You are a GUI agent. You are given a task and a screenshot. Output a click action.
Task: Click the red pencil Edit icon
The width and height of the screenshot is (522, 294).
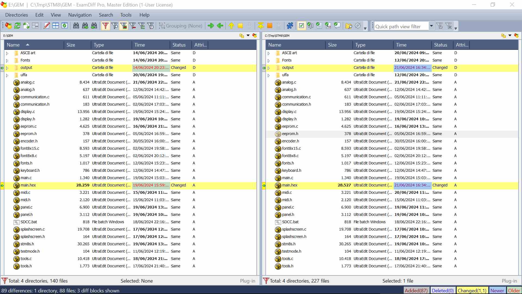click(47, 26)
